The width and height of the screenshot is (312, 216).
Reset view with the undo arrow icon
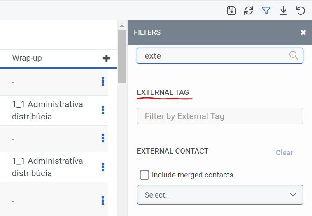point(301,11)
